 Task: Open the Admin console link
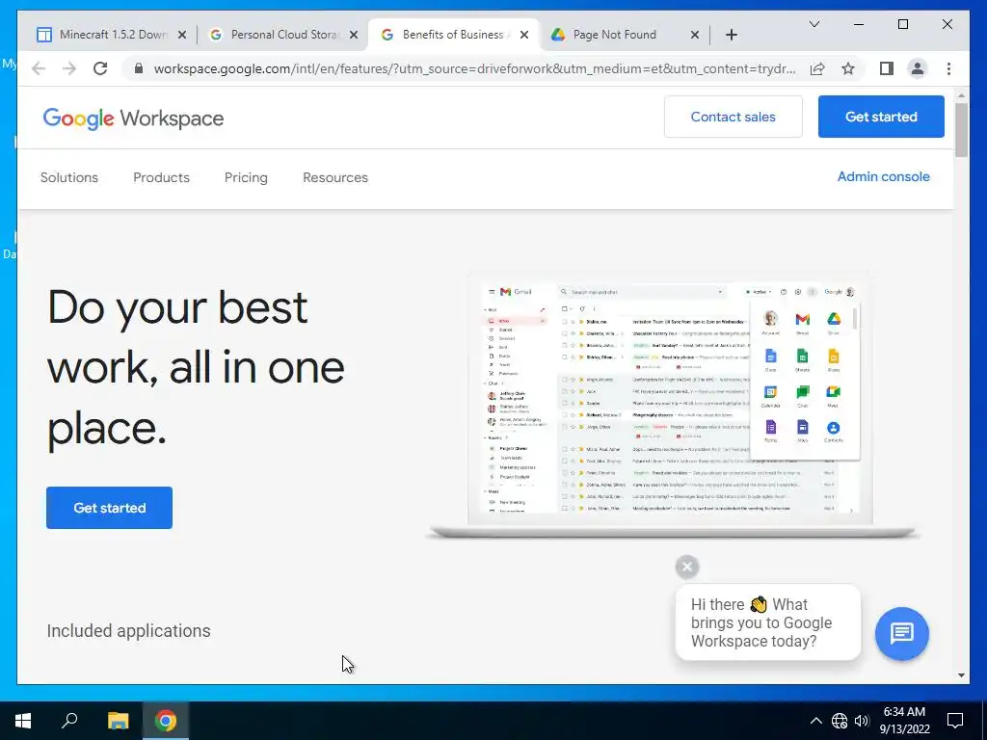[x=883, y=177]
